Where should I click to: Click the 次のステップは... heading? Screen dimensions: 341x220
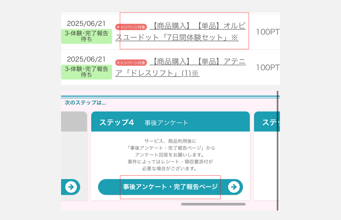click(85, 103)
